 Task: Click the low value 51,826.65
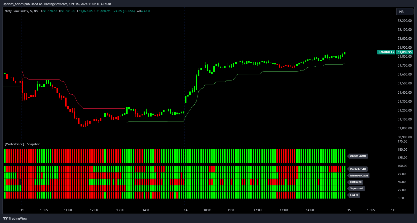(x=86, y=11)
